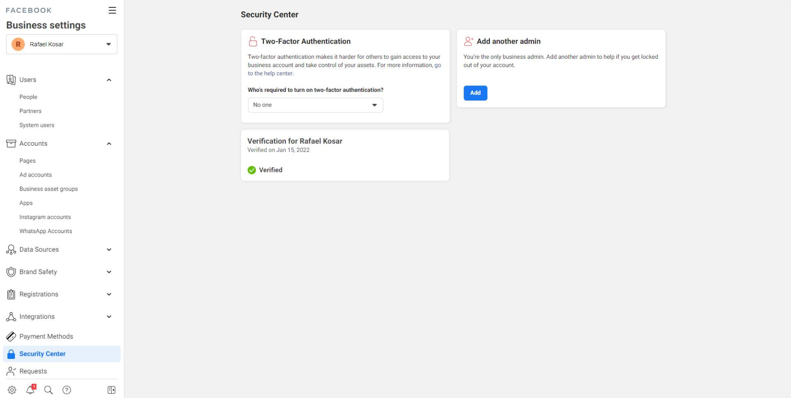The height and width of the screenshot is (398, 791).
Task: Open the Requests label in sidebar
Action: (x=33, y=371)
